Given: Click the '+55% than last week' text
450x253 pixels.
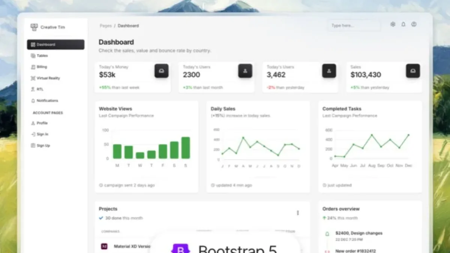Looking at the screenshot, I should click(119, 88).
